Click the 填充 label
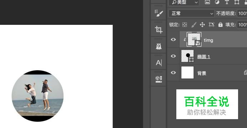Image resolution: width=247 pixels, height=128 pixels. (x=231, y=25)
